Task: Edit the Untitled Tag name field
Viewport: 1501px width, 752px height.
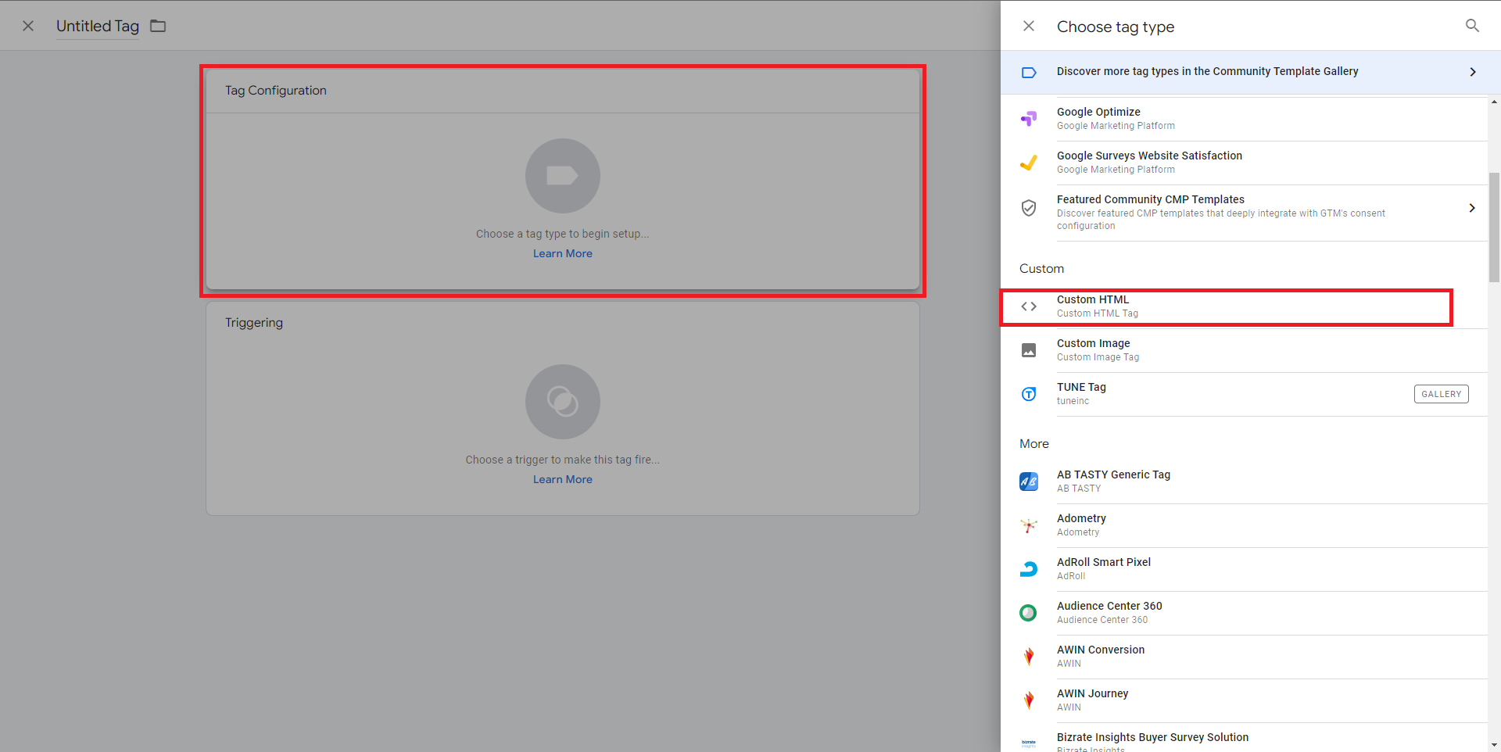Action: (98, 26)
